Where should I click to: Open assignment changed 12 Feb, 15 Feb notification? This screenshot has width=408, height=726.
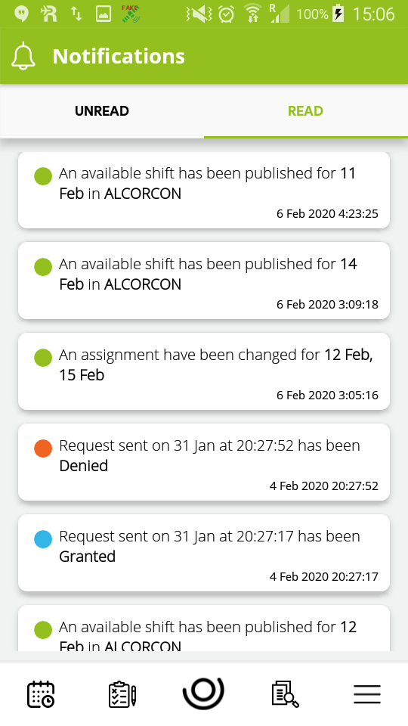coord(204,371)
